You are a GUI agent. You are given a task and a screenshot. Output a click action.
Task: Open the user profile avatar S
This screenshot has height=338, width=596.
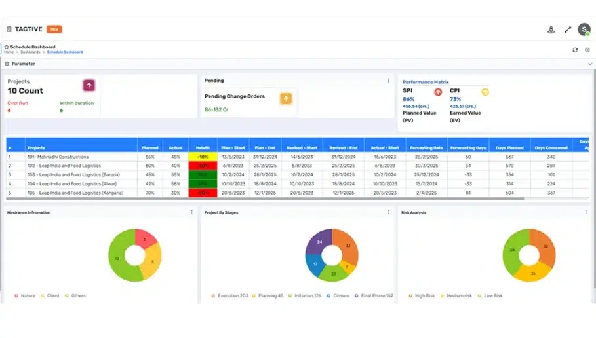[584, 29]
